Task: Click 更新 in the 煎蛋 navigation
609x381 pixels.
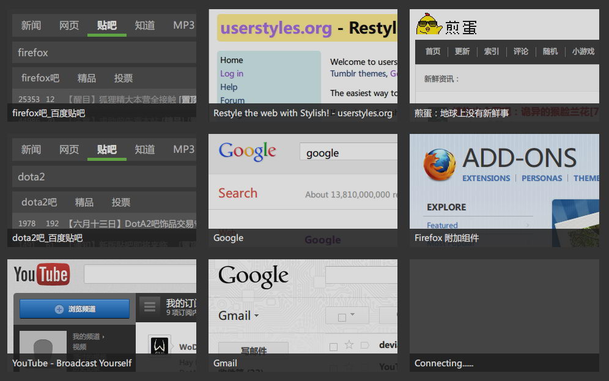Action: pos(462,51)
